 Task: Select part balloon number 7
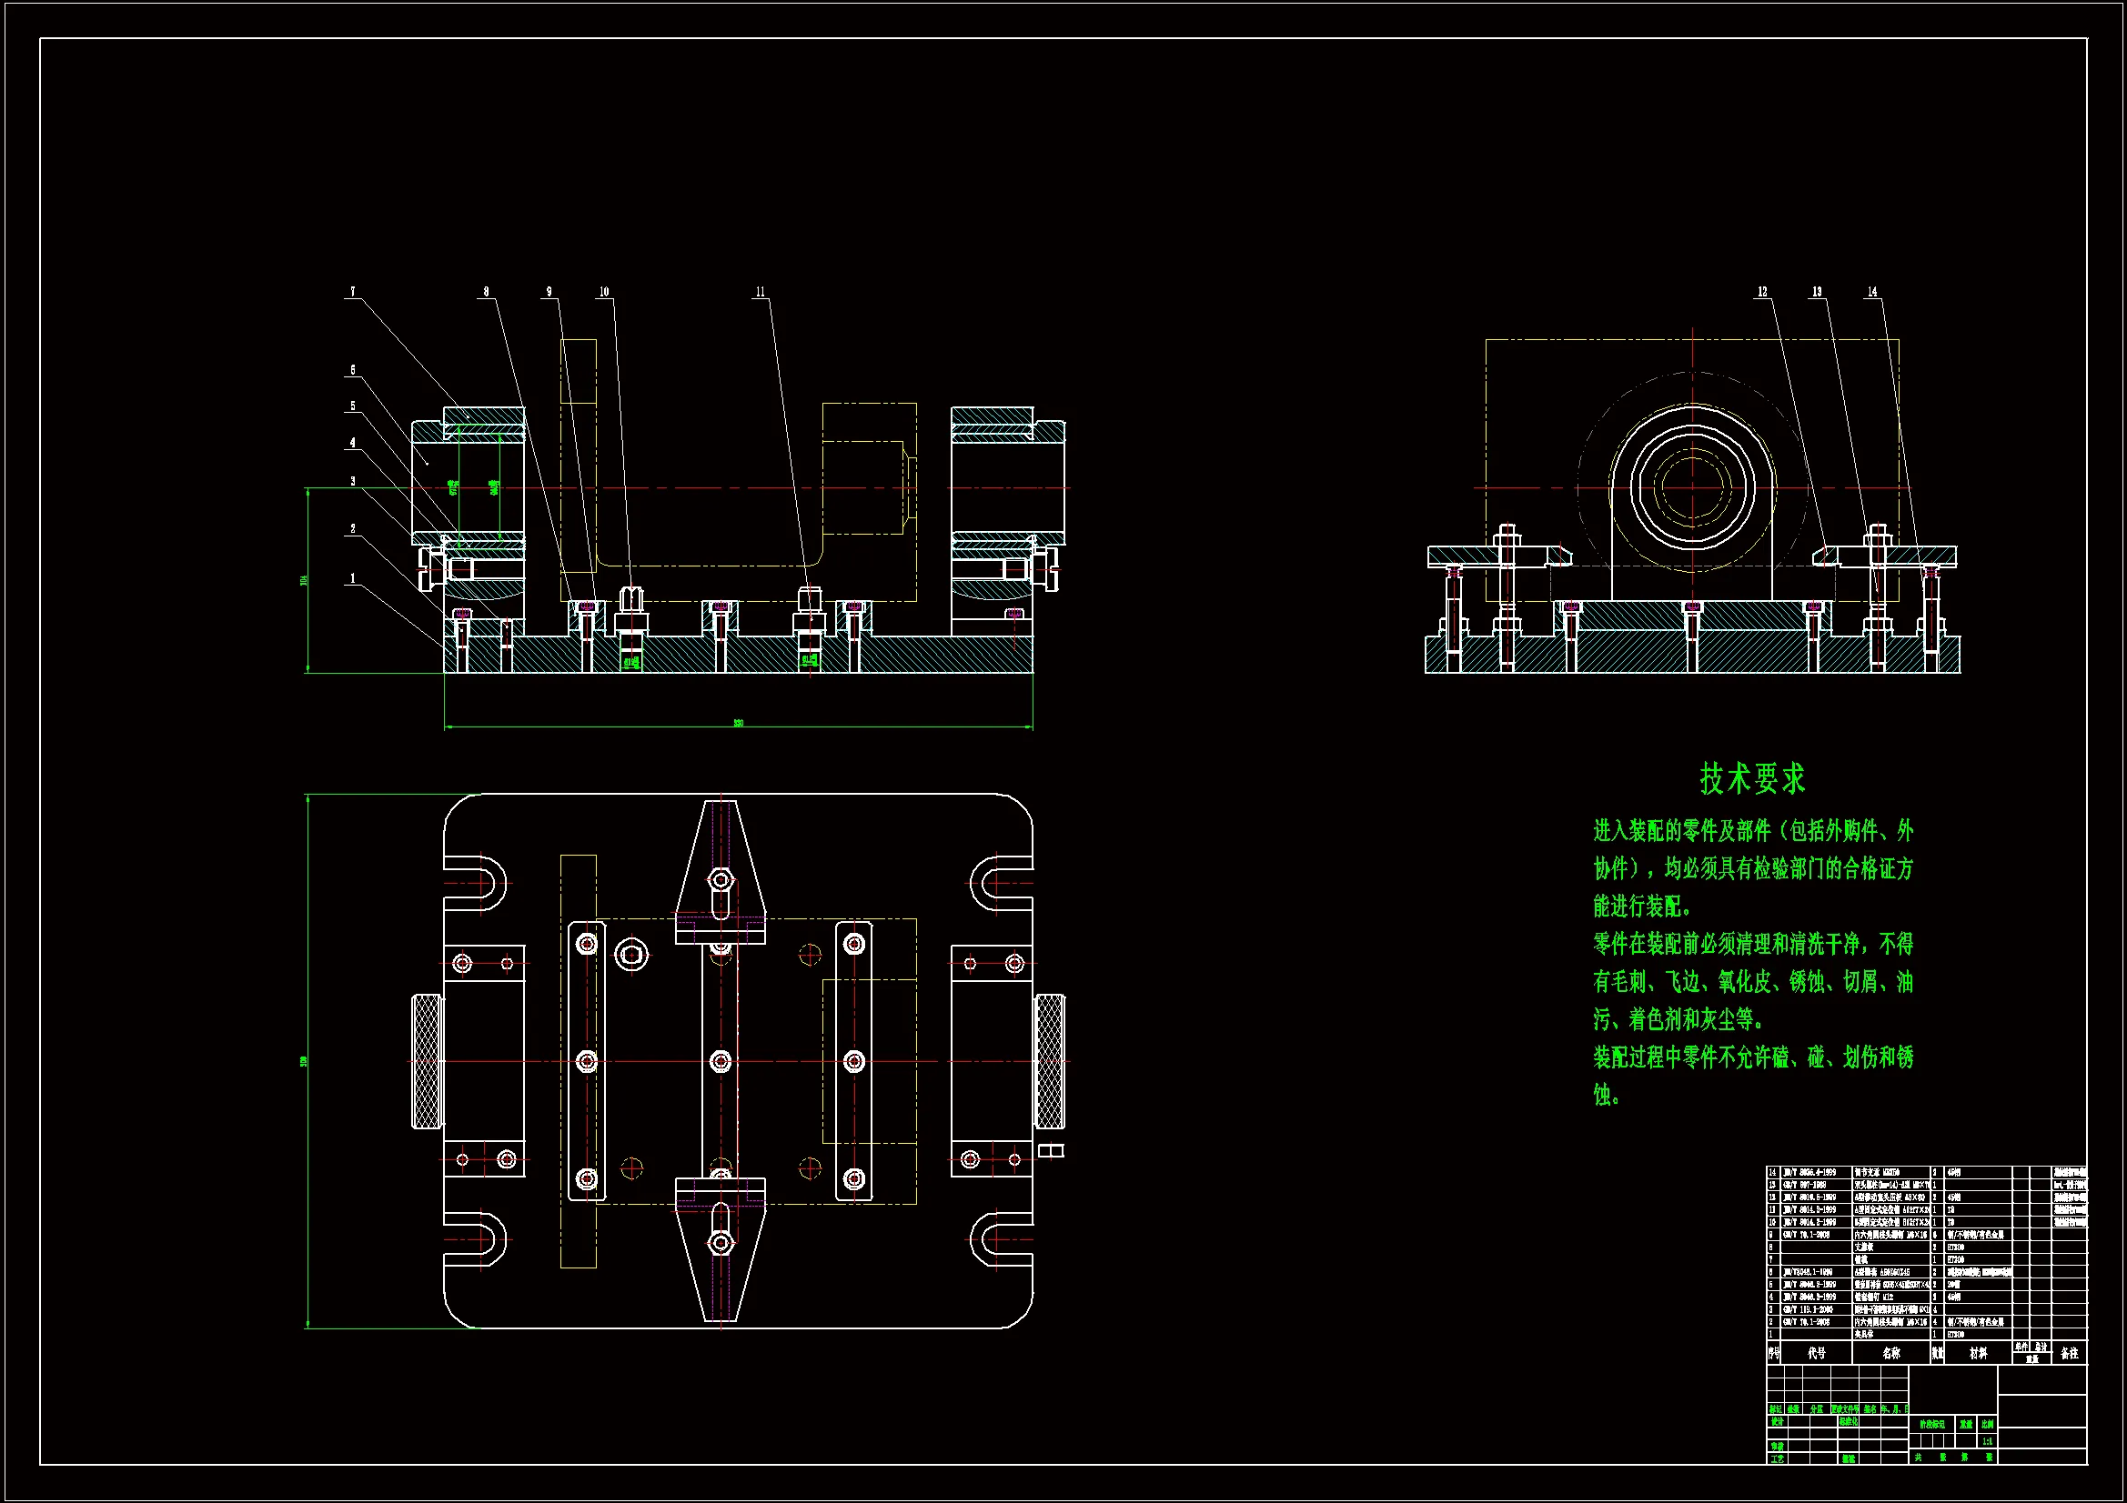point(352,292)
